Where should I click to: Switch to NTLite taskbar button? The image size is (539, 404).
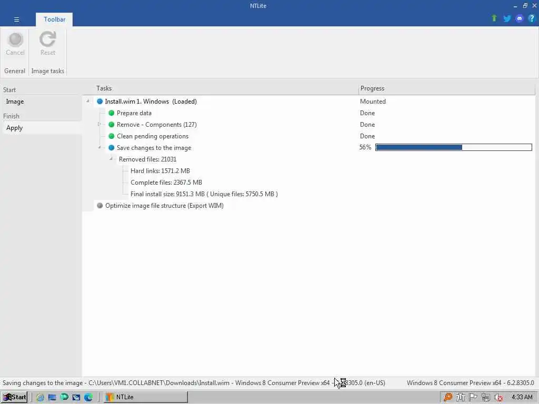[x=146, y=397]
